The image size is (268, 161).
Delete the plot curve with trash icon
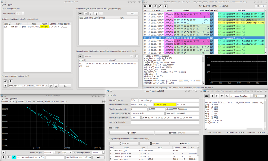click(9, 157)
